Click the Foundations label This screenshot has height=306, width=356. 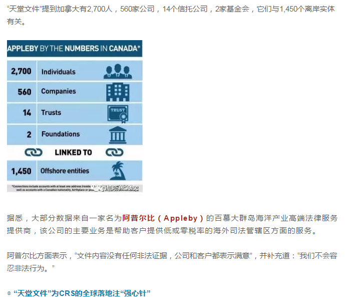tap(61, 134)
